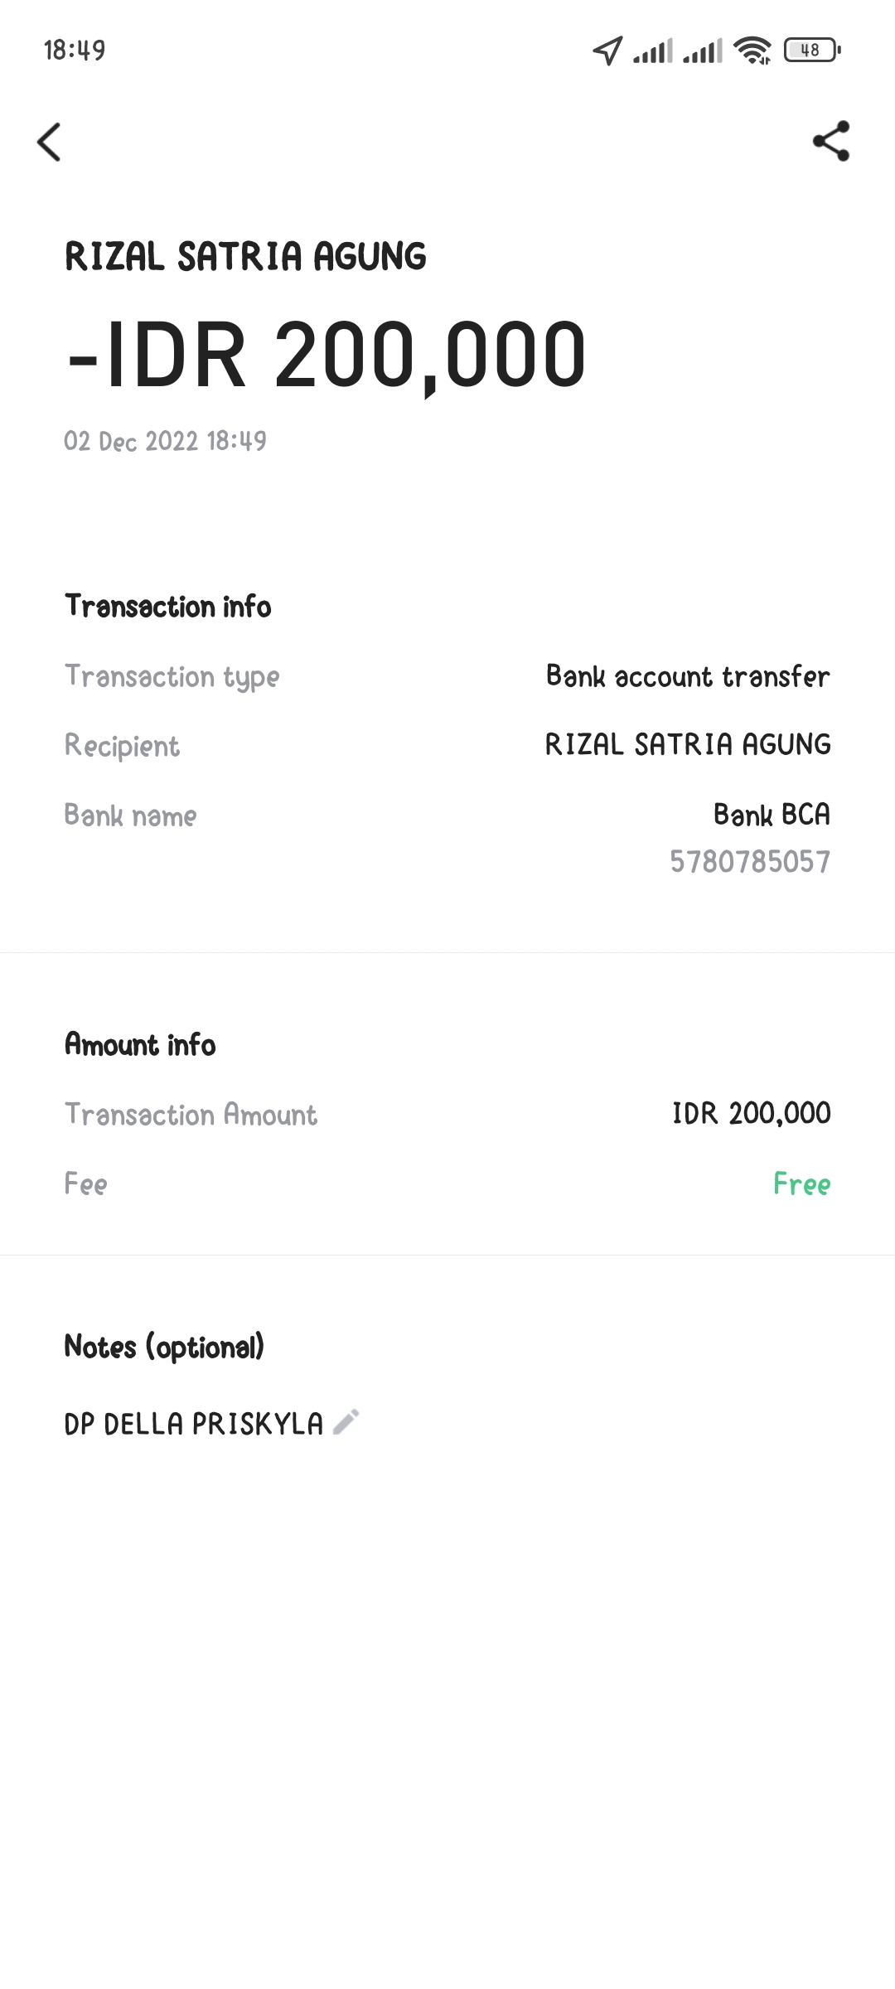The image size is (895, 1989).
Task: Tap the large -IDR 200,000 amount
Action: [x=327, y=355]
